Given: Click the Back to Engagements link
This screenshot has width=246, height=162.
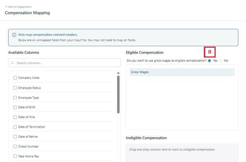Looking at the screenshot, I should [x=18, y=7].
